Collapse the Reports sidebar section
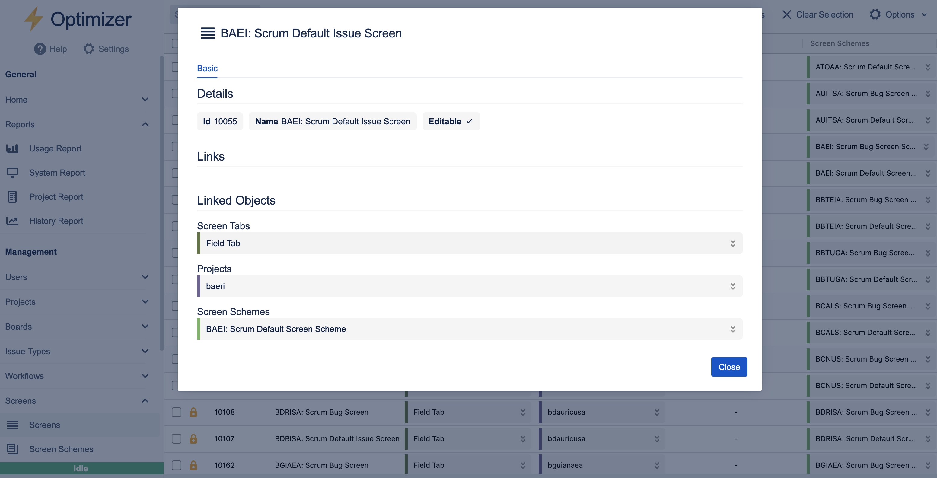 pyautogui.click(x=145, y=124)
